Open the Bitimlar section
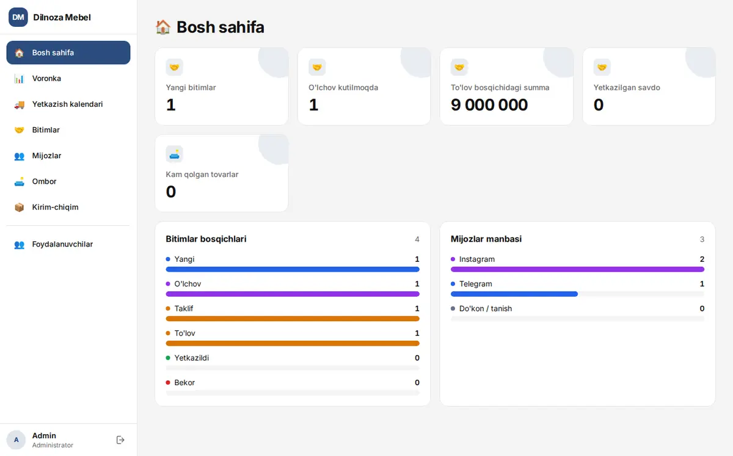 point(68,130)
